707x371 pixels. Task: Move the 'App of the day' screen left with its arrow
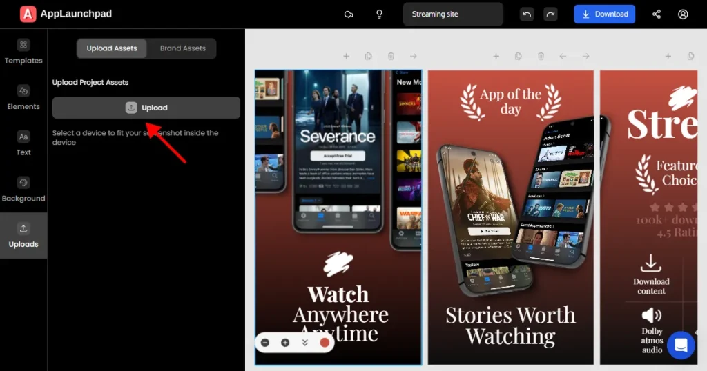coord(563,57)
